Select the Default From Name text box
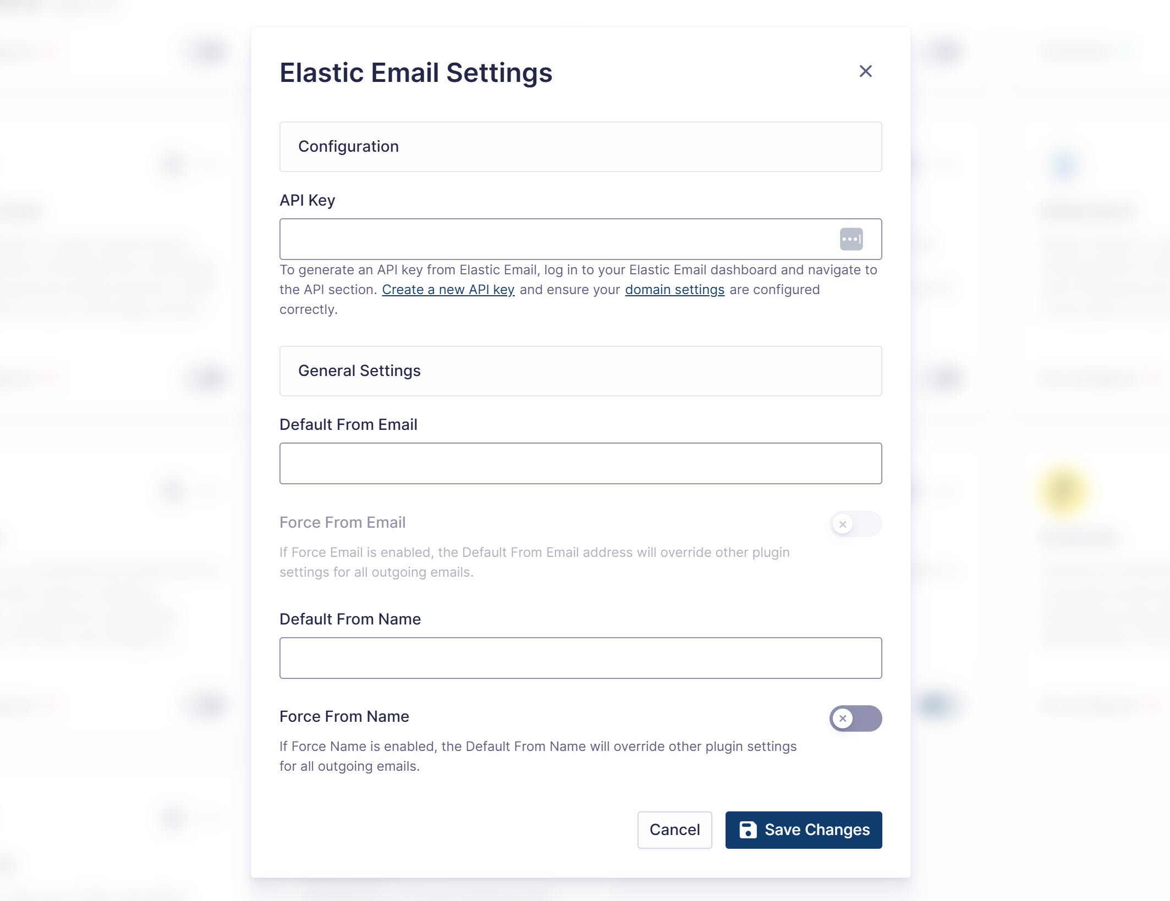Viewport: 1170px width, 901px height. point(580,658)
